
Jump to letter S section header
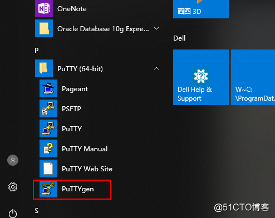point(37,211)
